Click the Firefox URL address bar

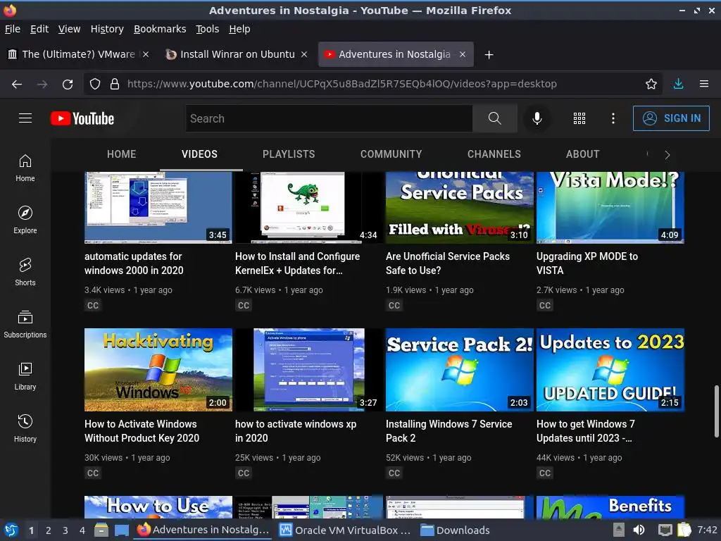click(372, 84)
